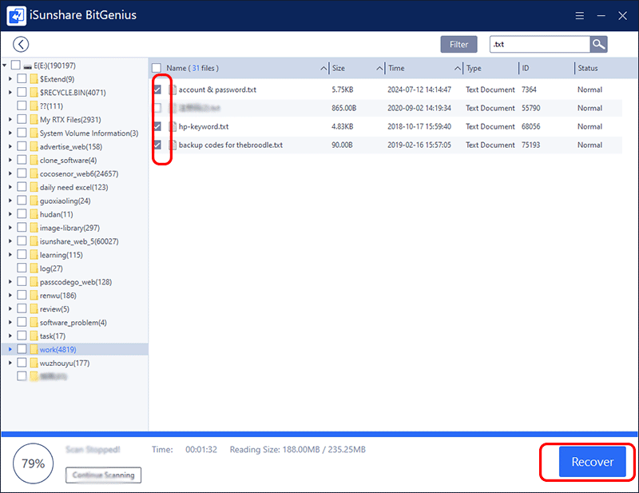
Task: Click the account & password.txt file icon
Action: point(172,89)
